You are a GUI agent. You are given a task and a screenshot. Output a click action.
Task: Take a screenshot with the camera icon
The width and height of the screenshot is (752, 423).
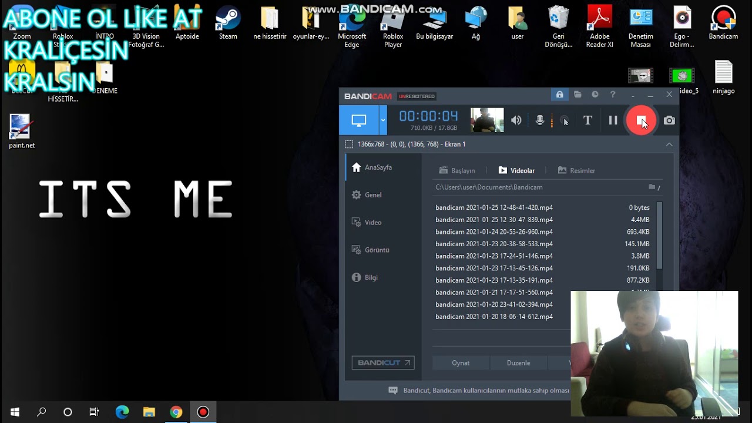point(669,120)
